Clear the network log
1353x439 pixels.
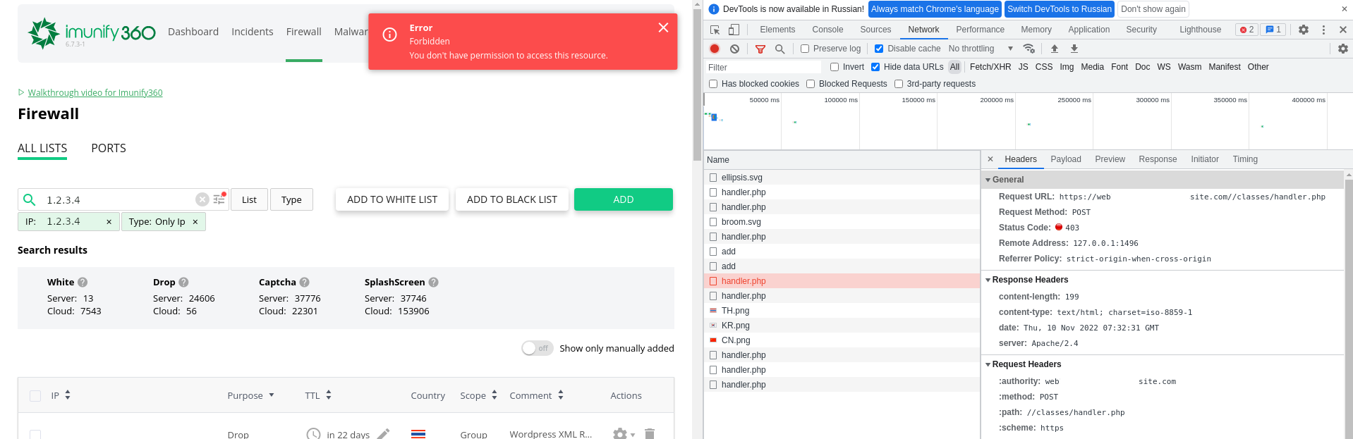[734, 49]
